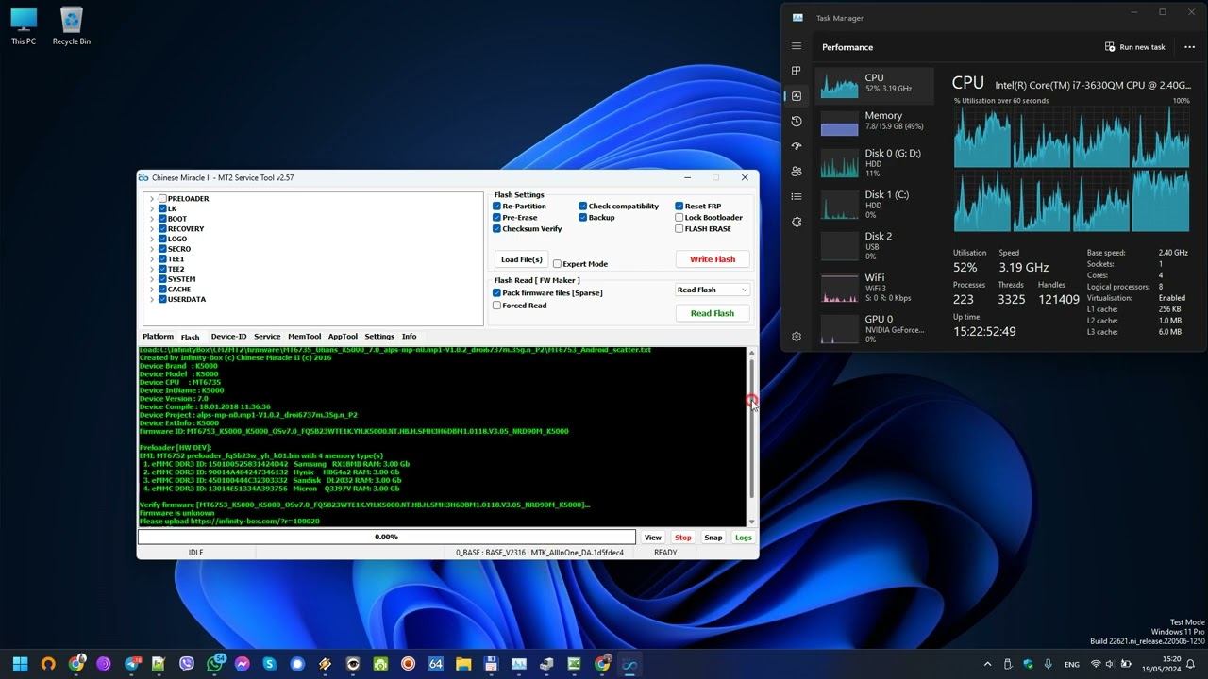Open Users page in Task Manager sidebar
The width and height of the screenshot is (1208, 679).
pos(797,172)
